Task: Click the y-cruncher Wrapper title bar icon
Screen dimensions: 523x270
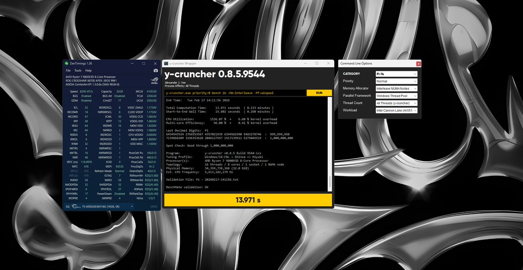Action: pyautogui.click(x=166, y=63)
